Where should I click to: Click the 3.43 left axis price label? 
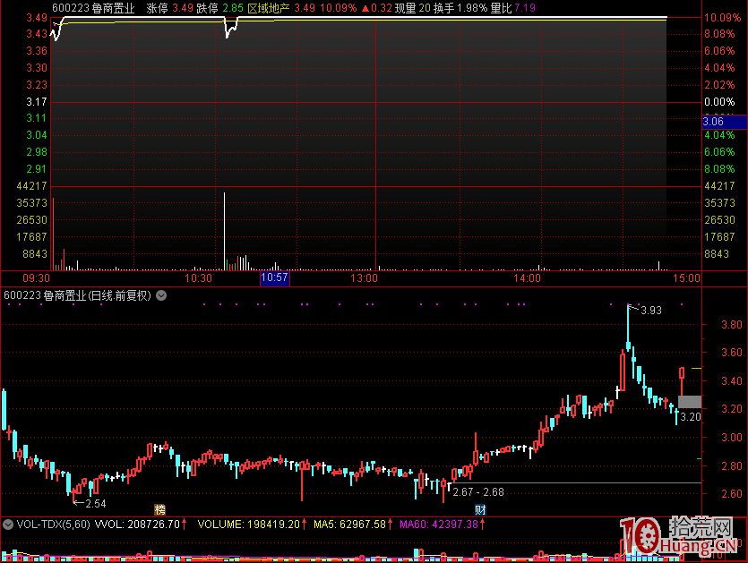click(37, 34)
